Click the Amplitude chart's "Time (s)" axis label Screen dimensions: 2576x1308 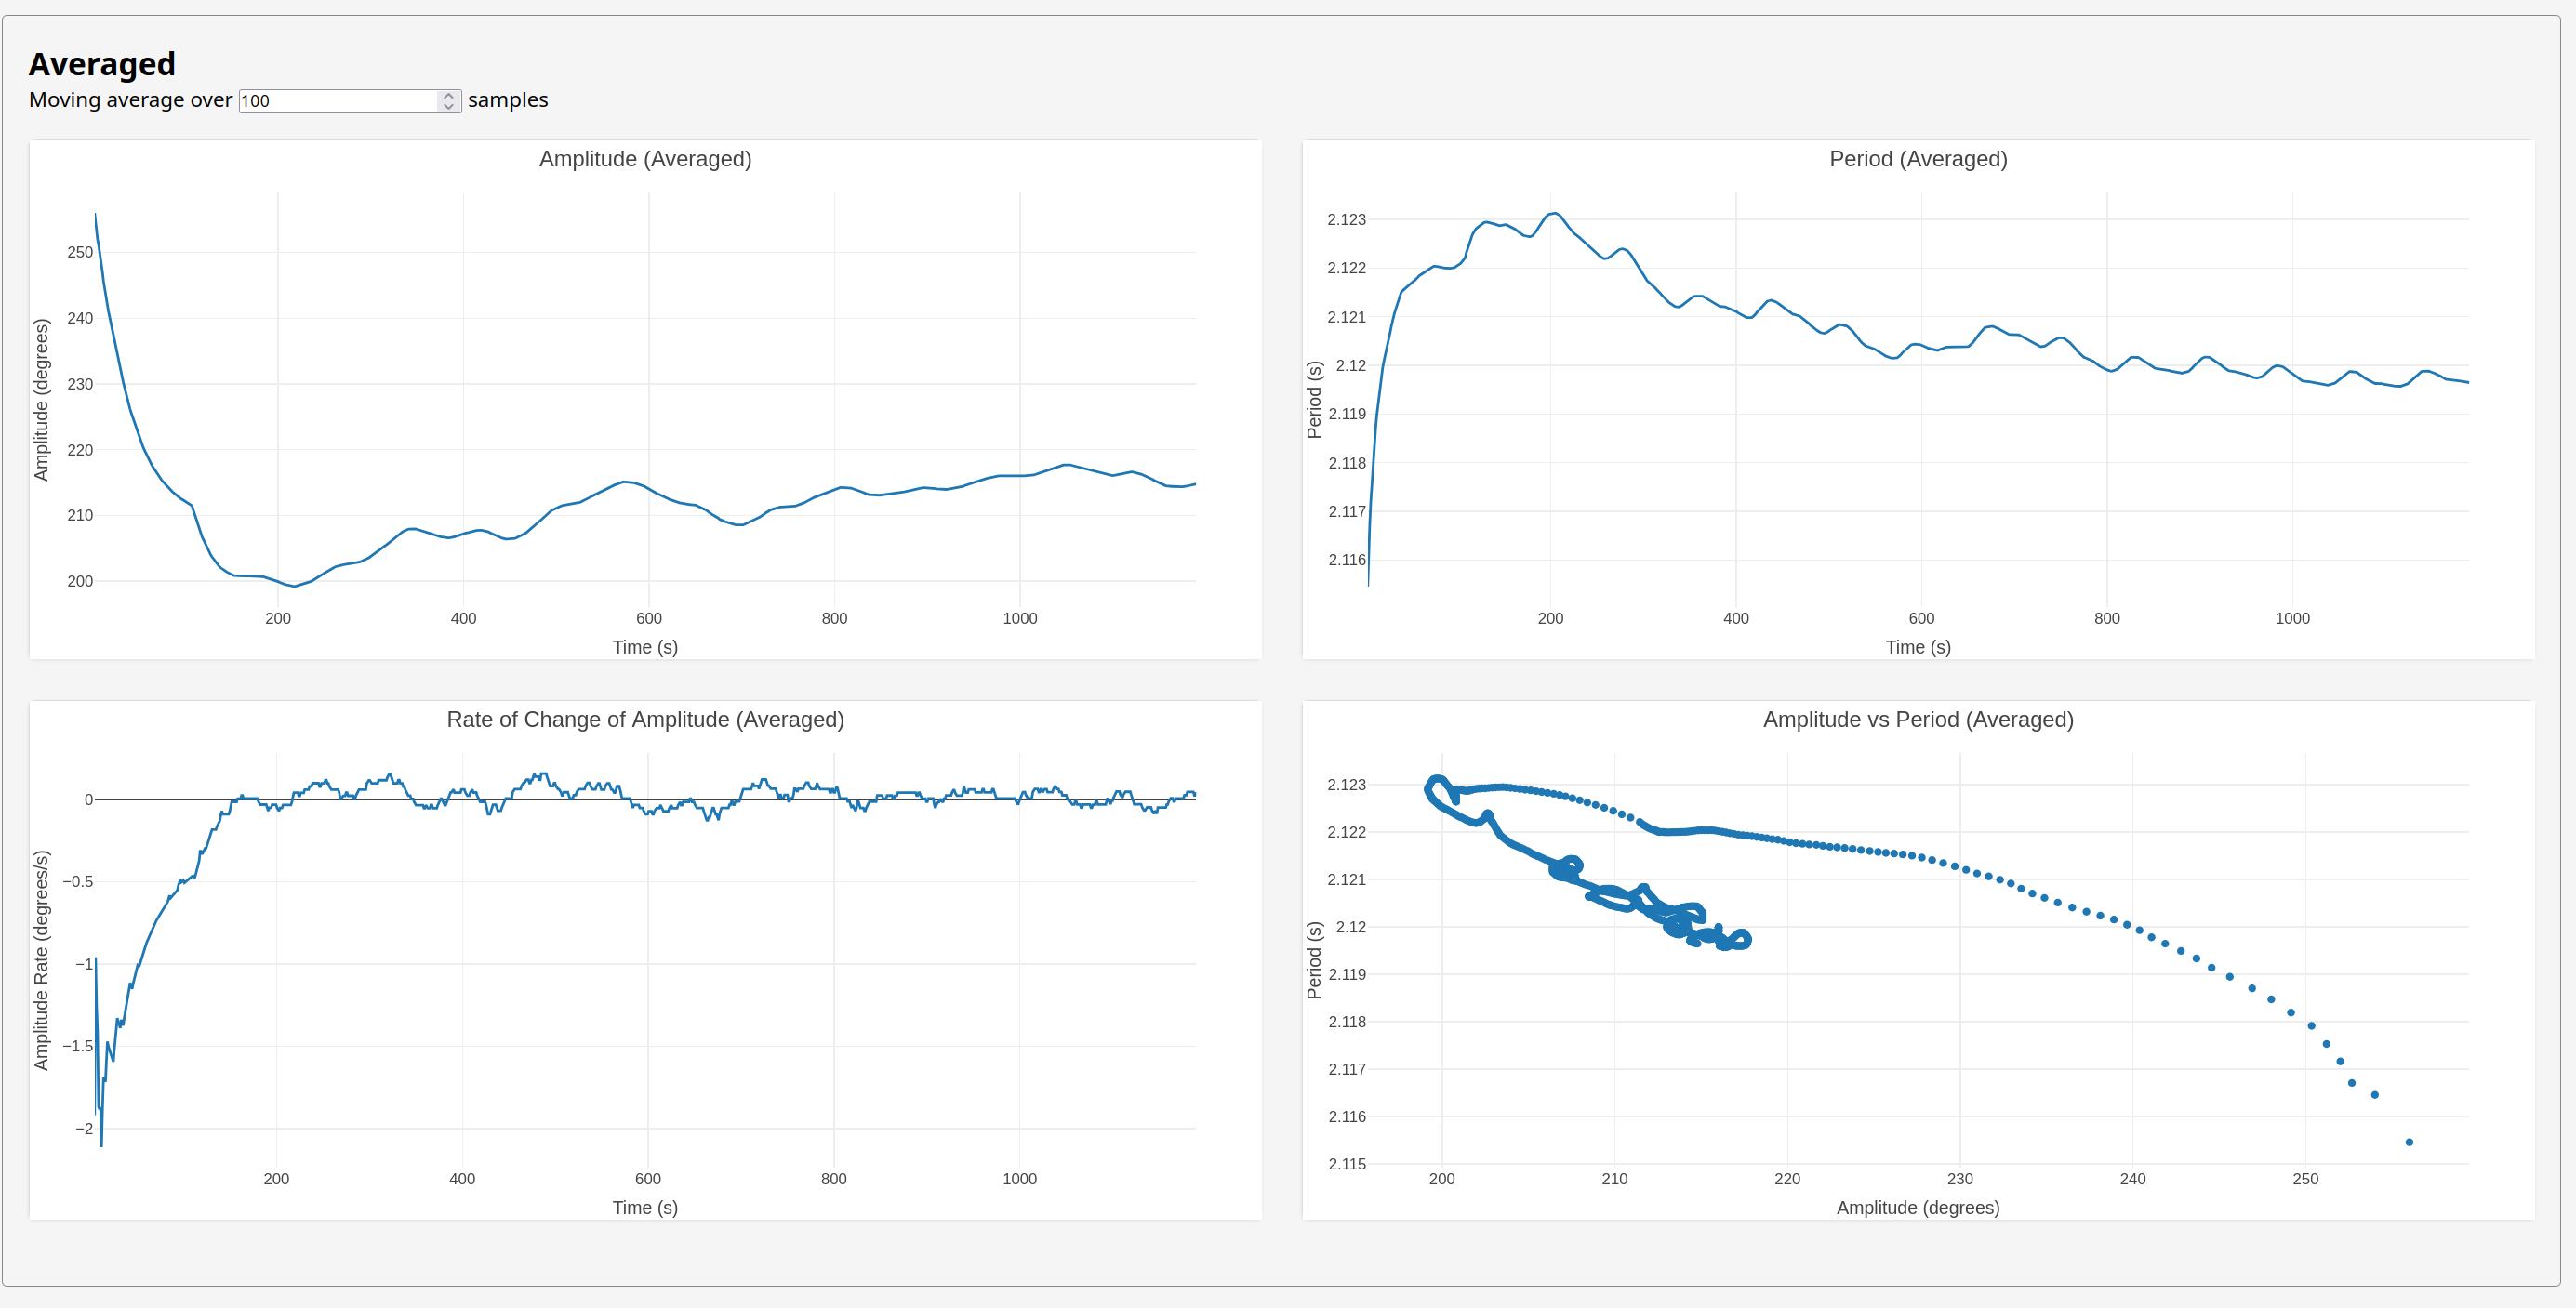[x=645, y=647]
